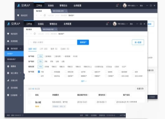The image size is (165, 119).
Task: Click the pen icon 签约管理 in sidebar
Action: coord(8,88)
